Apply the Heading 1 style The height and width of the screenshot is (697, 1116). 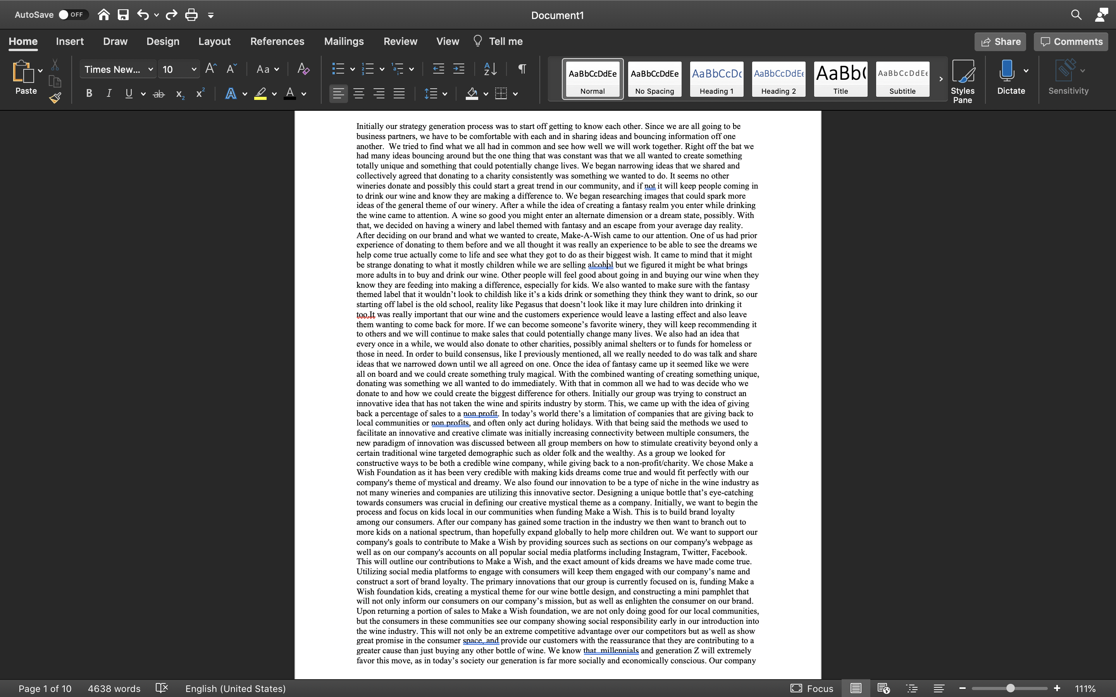716,79
